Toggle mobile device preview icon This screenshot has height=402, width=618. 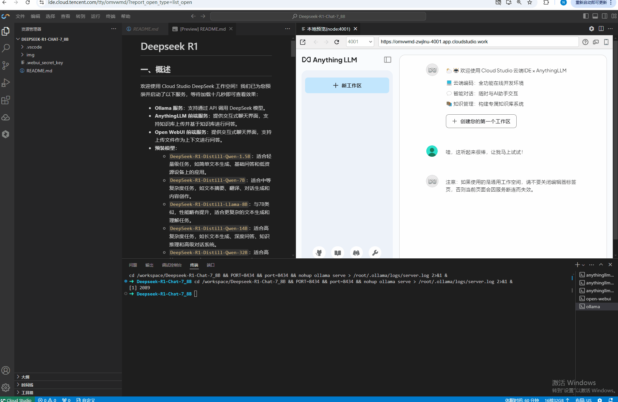pos(606,42)
